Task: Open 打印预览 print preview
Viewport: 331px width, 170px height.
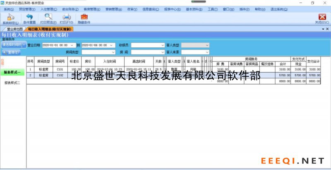Action: (x=48, y=17)
